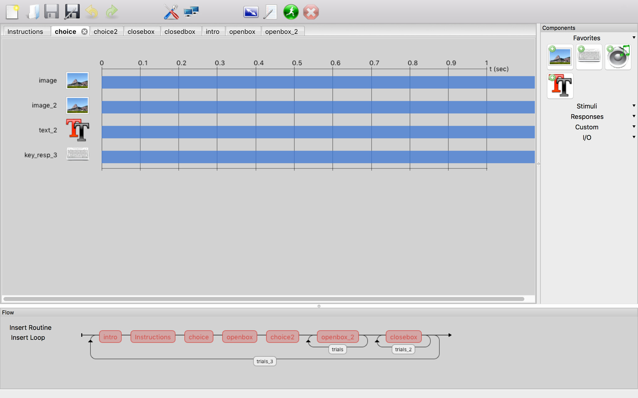The width and height of the screenshot is (638, 398).
Task: Open the Preferences tools icon
Action: click(x=171, y=12)
